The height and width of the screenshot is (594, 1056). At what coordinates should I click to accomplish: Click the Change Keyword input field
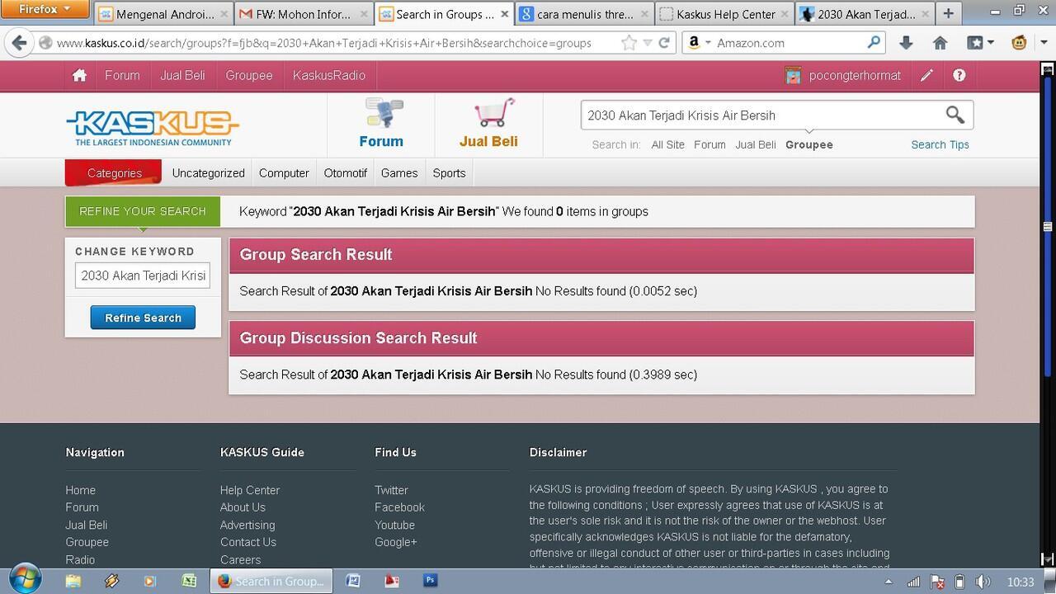pyautogui.click(x=143, y=276)
